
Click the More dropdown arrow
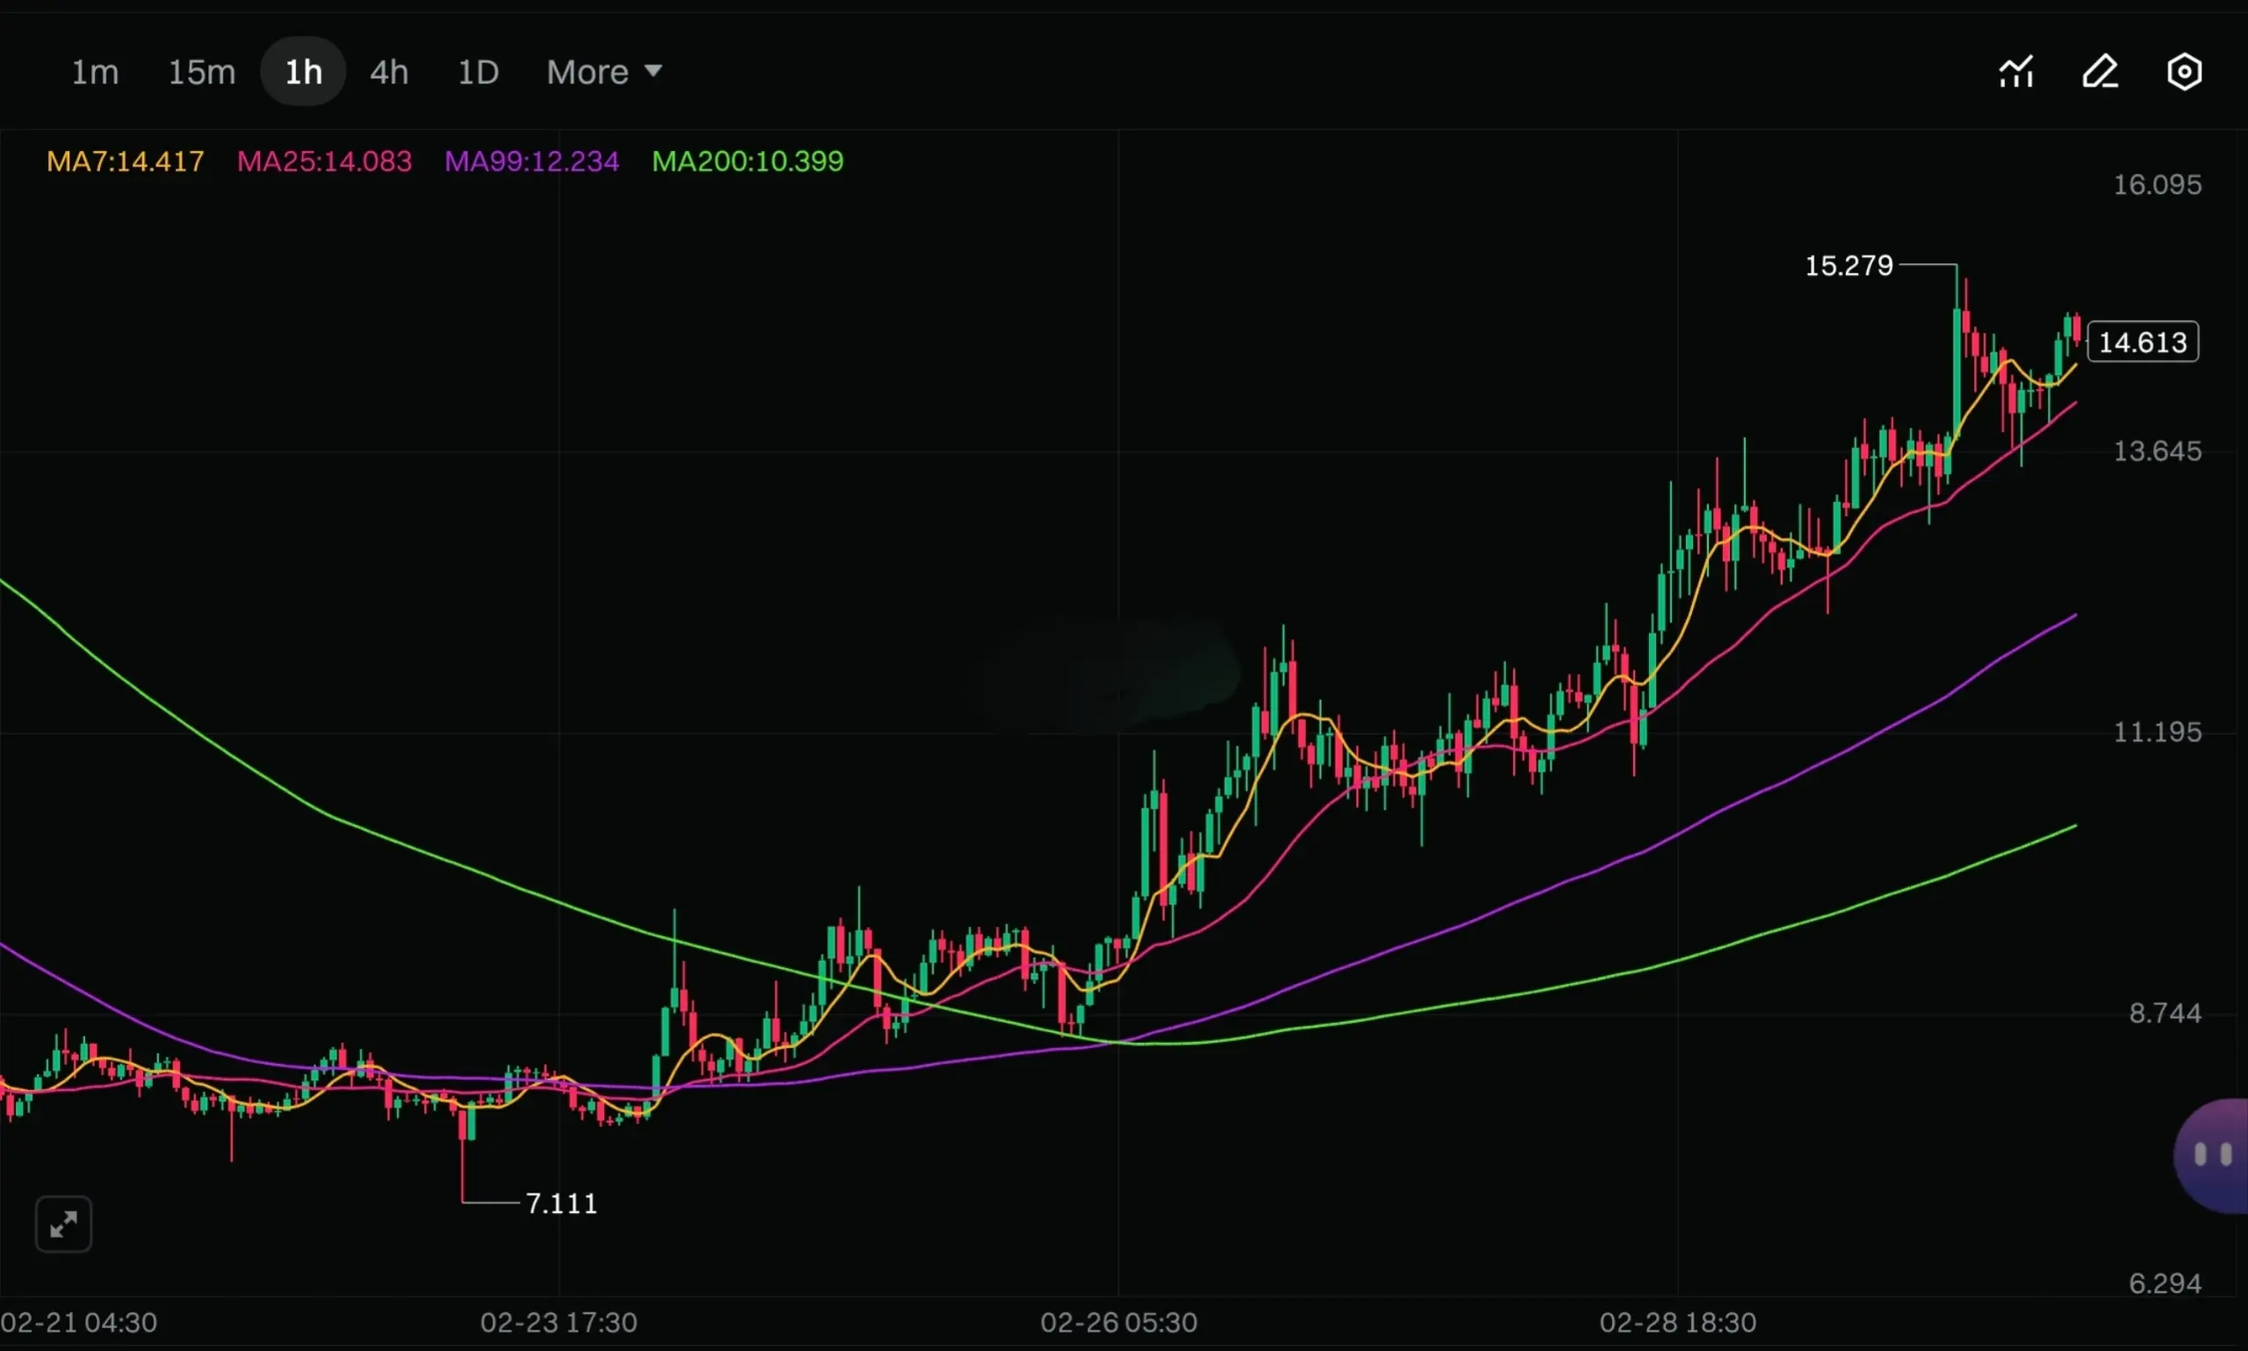click(652, 71)
